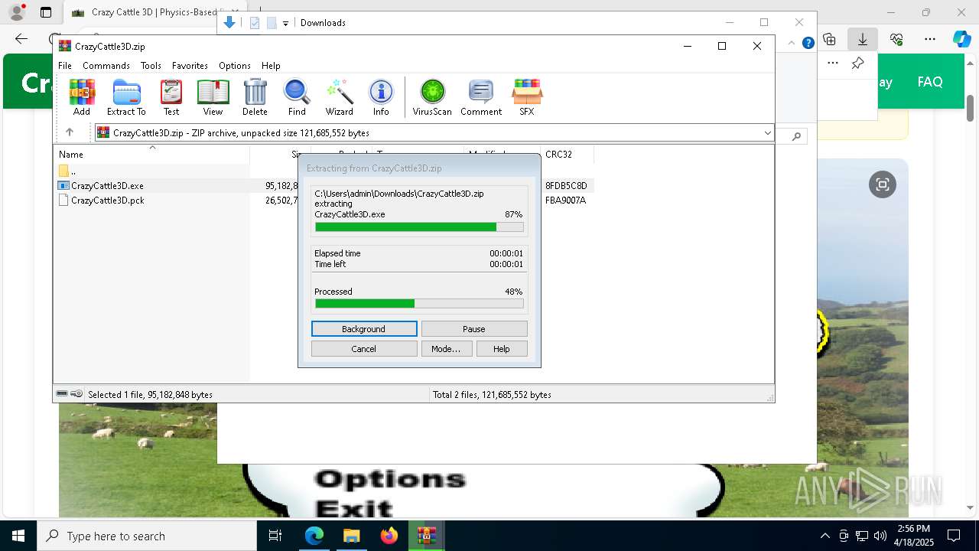
Task: Click the Info toolbar icon
Action: click(x=381, y=97)
